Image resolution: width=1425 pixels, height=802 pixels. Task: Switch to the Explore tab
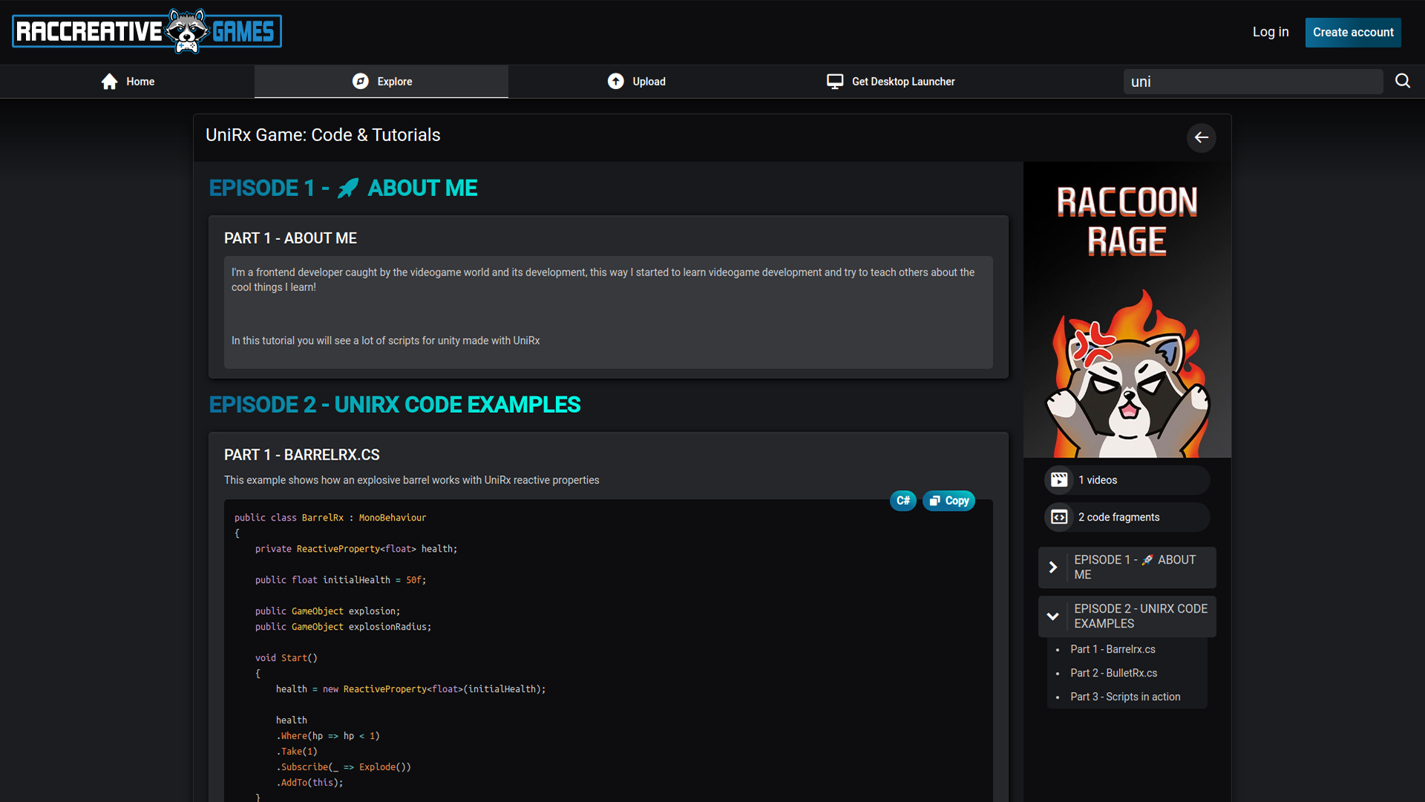394,81
